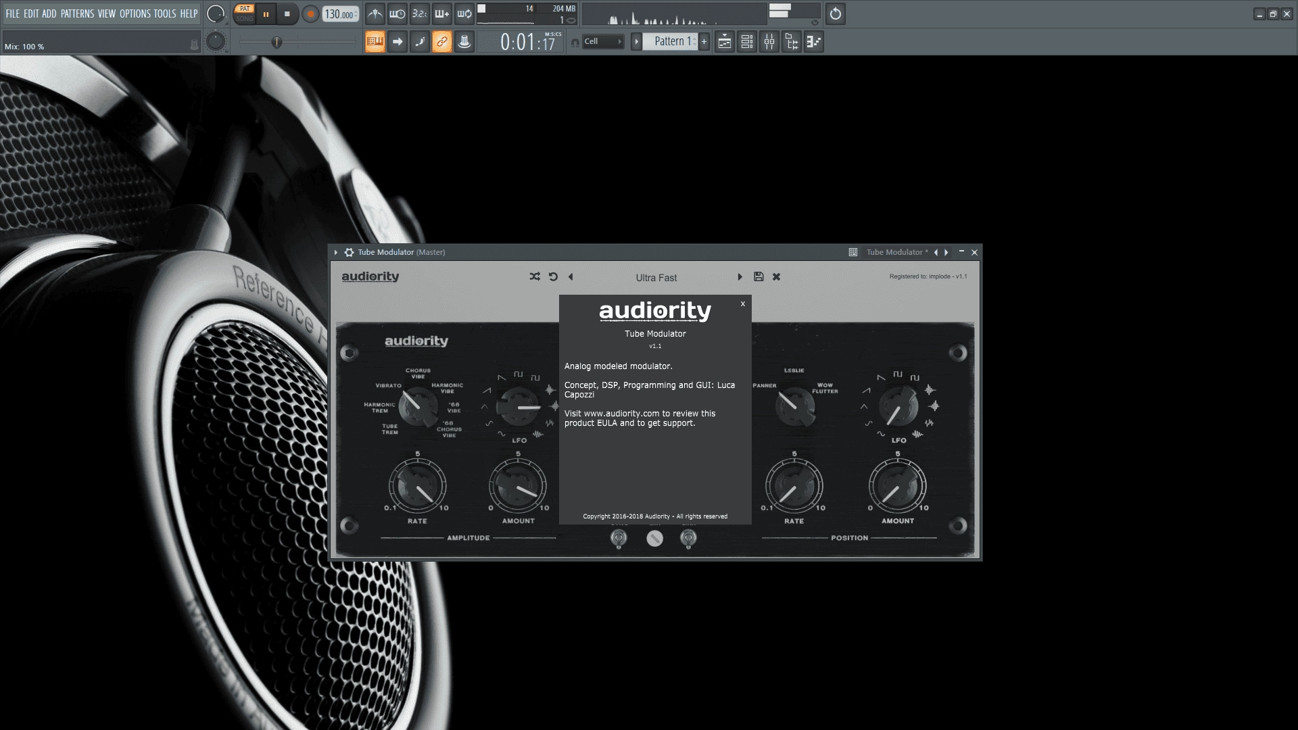Open the Browser view icon
This screenshot has width=1298, height=730.
tap(792, 42)
